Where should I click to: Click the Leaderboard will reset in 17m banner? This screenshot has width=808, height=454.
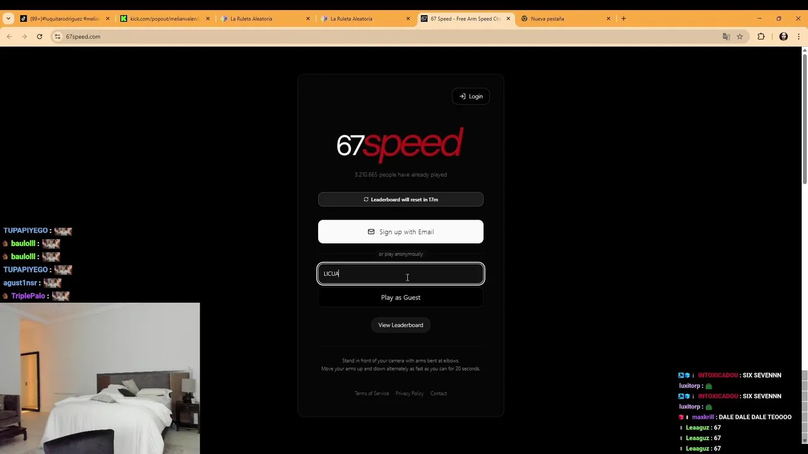coord(401,199)
